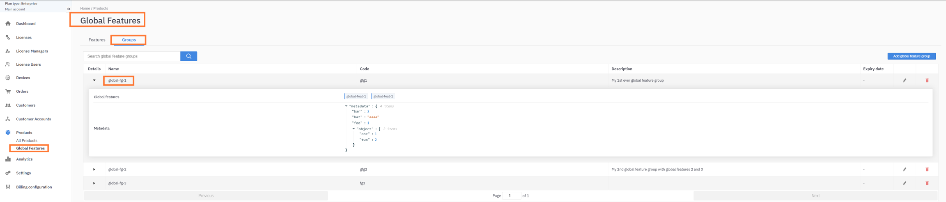The image size is (946, 202).
Task: Focus the global feature groups search field
Action: coord(131,56)
